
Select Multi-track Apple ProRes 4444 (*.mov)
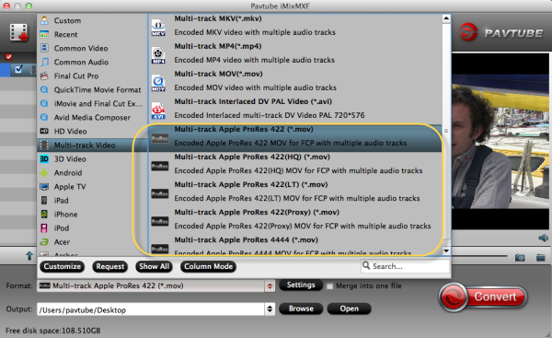(x=295, y=246)
